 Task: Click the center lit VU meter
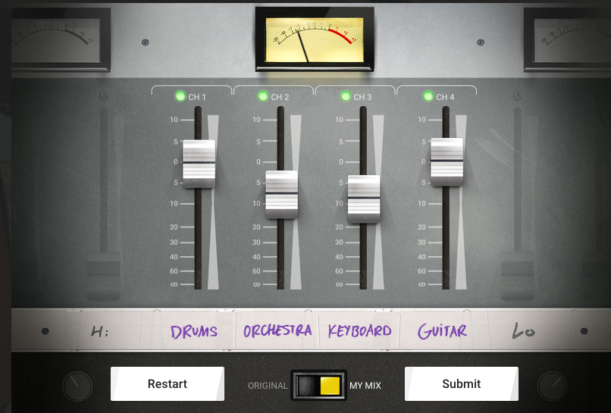click(315, 39)
